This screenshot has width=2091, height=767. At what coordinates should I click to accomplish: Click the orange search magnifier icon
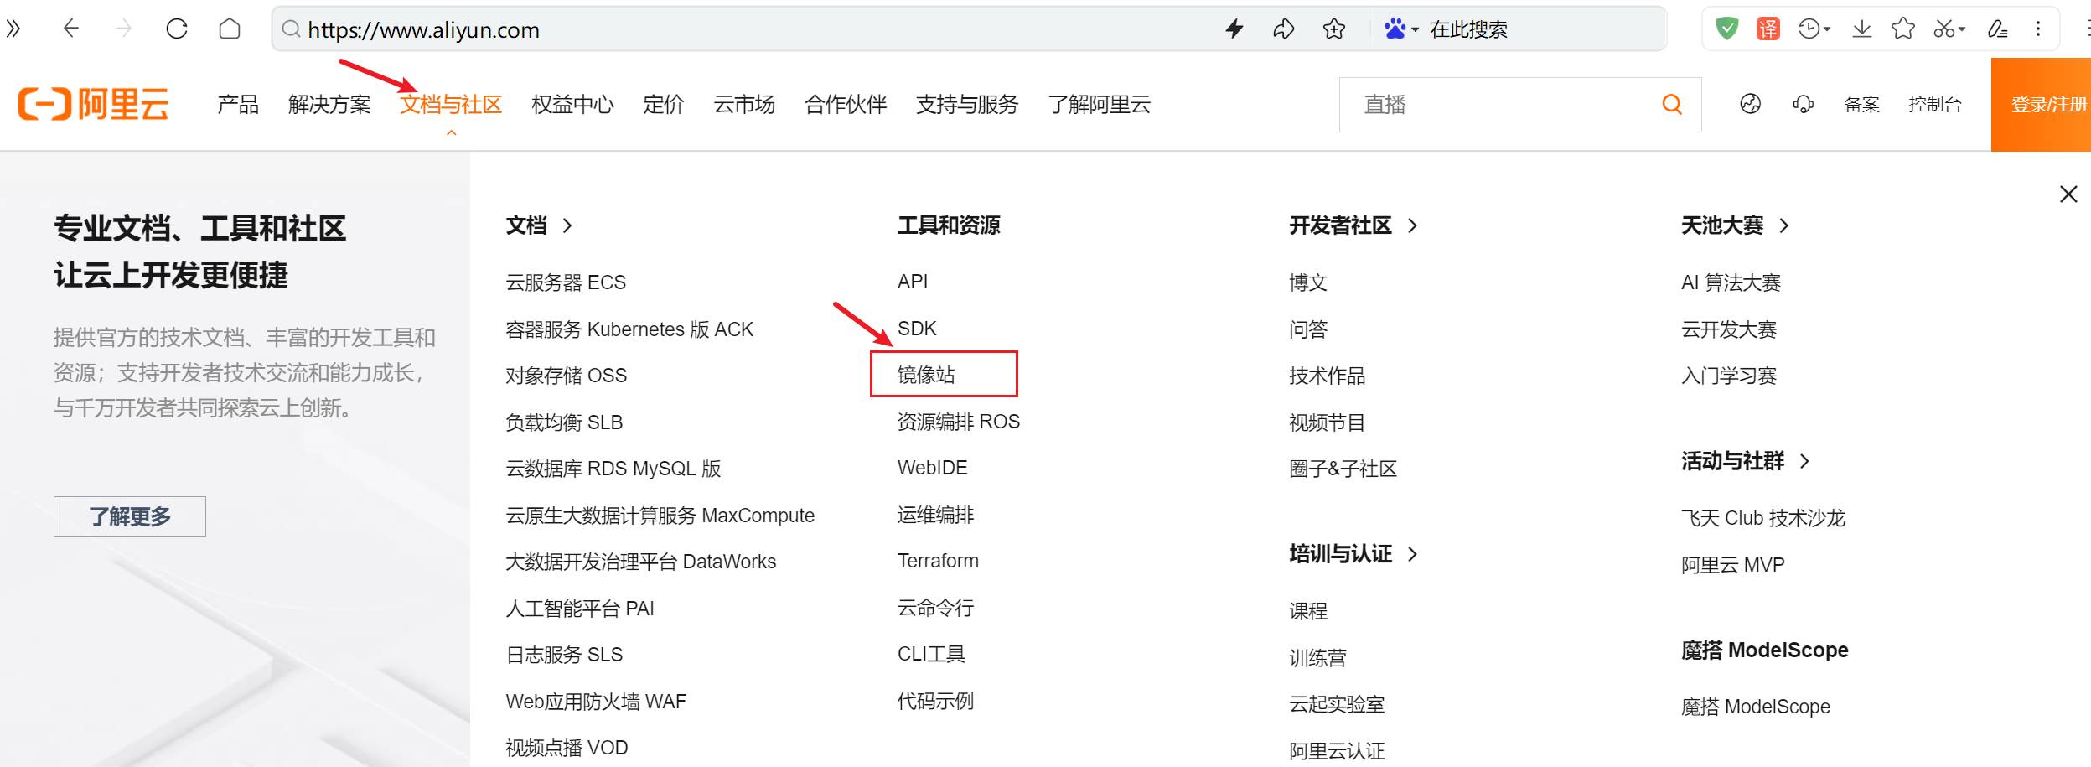[1672, 104]
